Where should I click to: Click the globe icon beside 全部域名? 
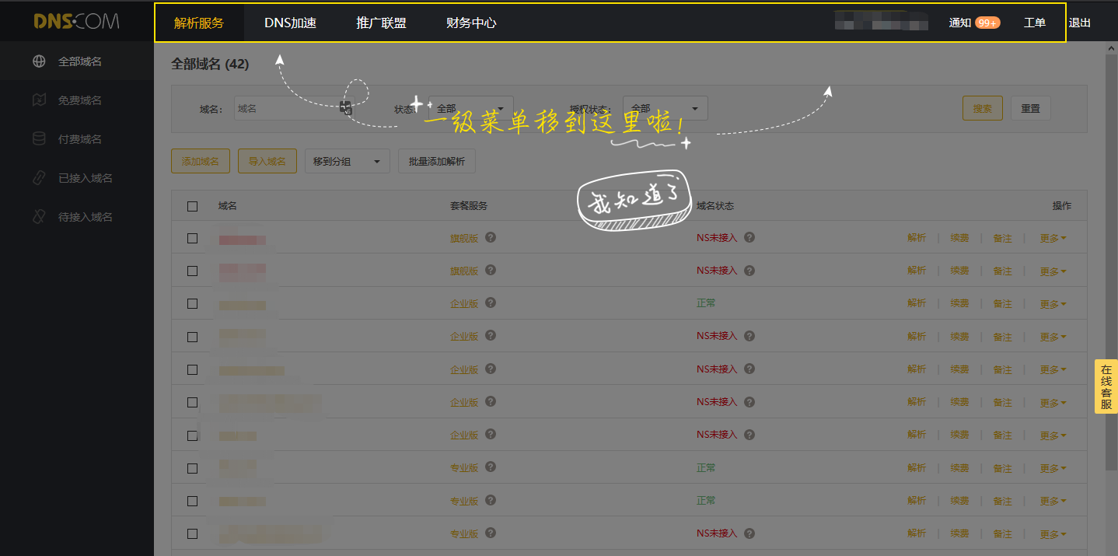click(x=39, y=61)
